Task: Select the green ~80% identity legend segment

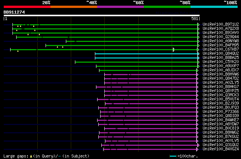Action: [x=167, y=7]
